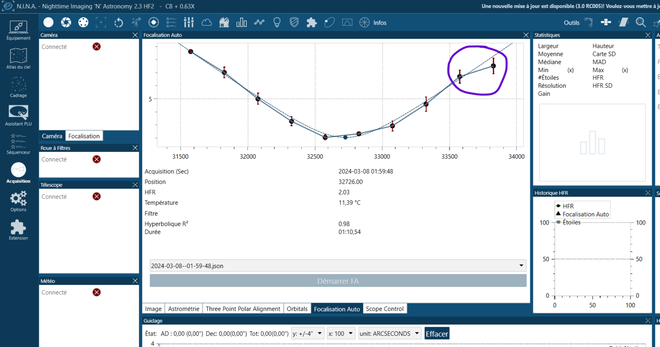Open the unit: ARCSECONDS dropdown
The height and width of the screenshot is (347, 660).
[390, 334]
